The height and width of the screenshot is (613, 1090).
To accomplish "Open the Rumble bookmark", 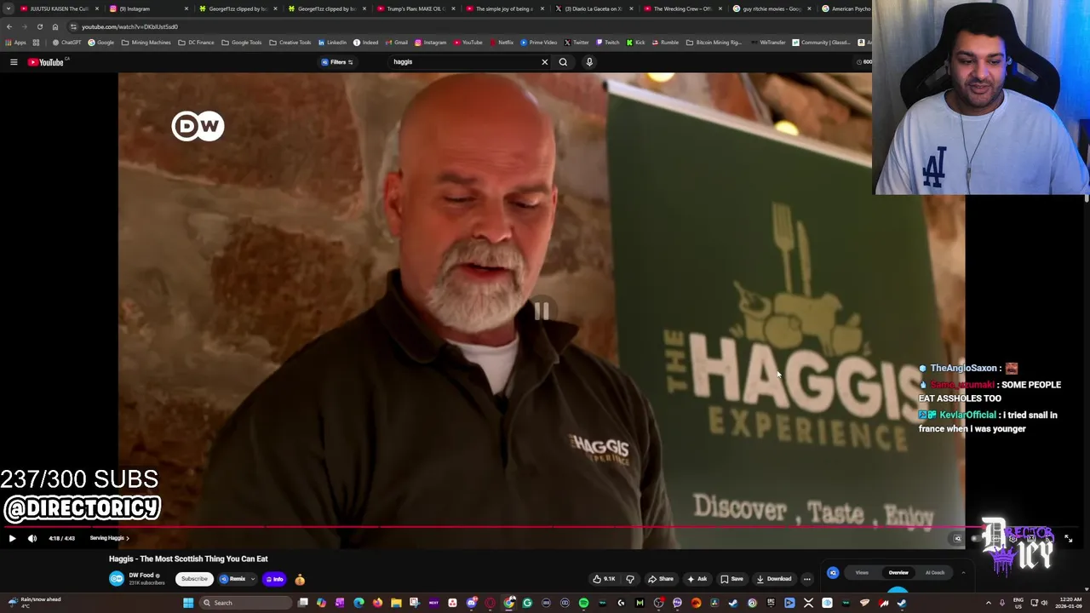I will click(665, 43).
